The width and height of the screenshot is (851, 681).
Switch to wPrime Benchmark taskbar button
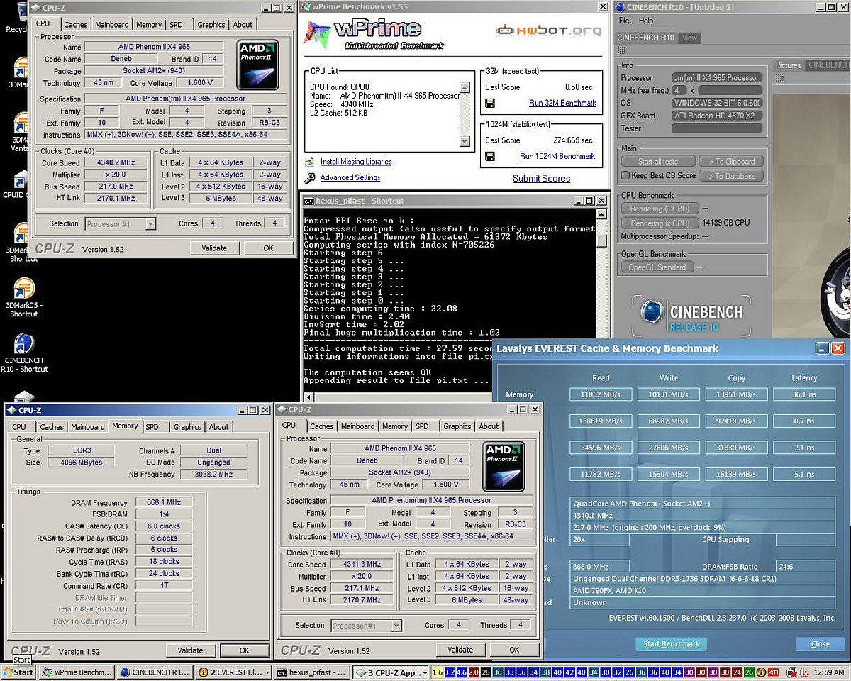(x=77, y=672)
